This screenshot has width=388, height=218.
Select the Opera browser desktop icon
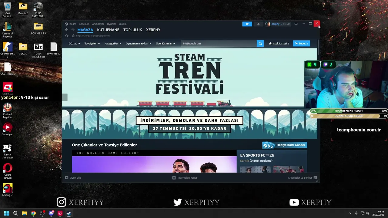[8, 171]
